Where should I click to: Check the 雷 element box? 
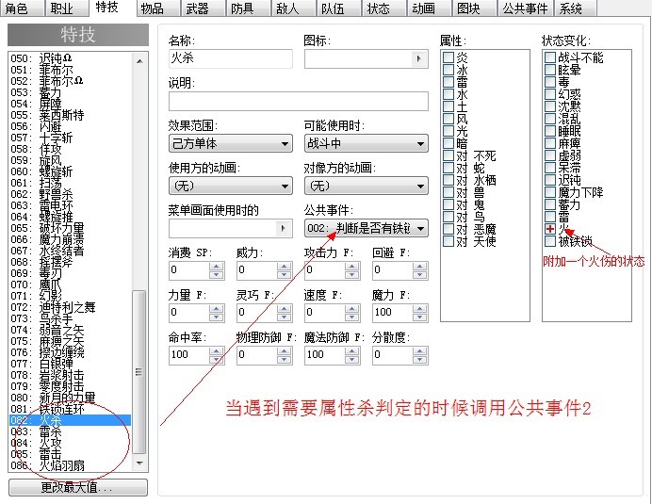click(448, 82)
